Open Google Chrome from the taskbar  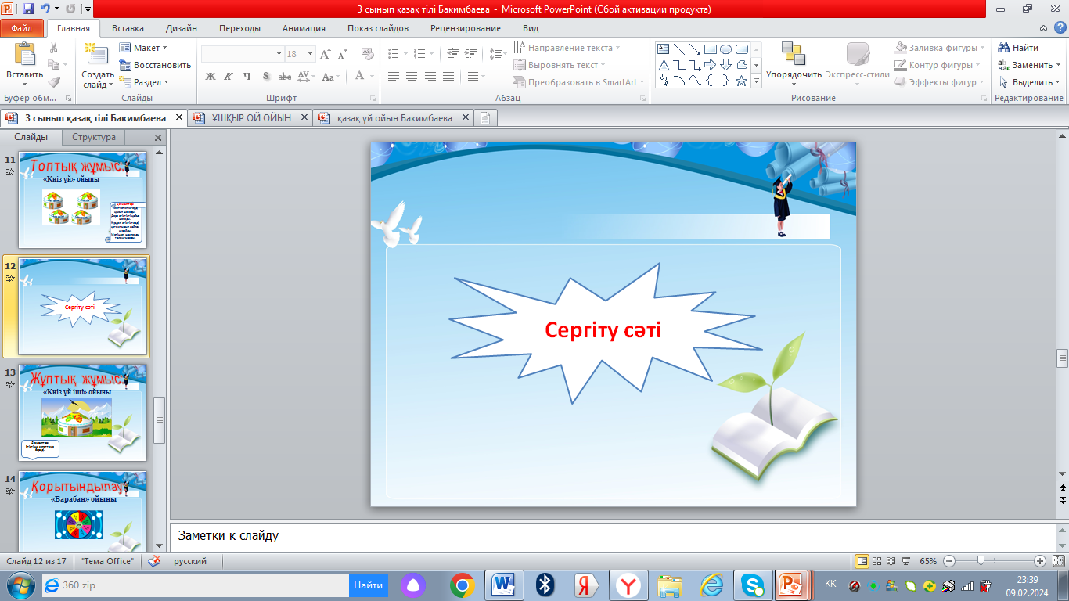(x=462, y=585)
